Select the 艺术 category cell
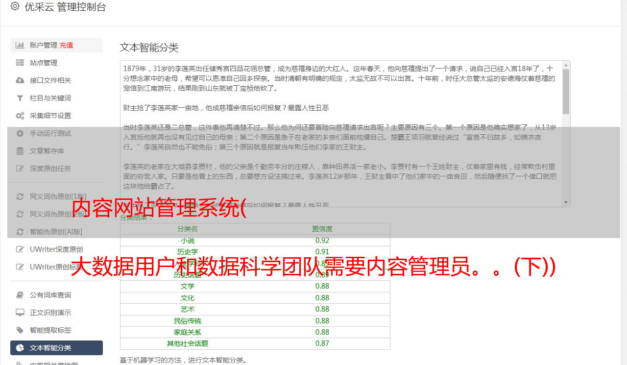The image size is (627, 365). point(188,309)
